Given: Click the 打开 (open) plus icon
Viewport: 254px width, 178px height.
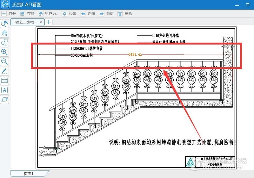Looking at the screenshot, I should click(x=4, y=14).
